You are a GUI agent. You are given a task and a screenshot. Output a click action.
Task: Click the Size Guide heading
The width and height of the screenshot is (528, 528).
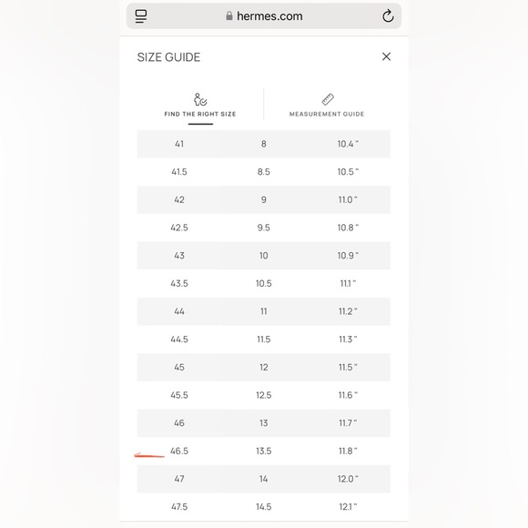(168, 57)
